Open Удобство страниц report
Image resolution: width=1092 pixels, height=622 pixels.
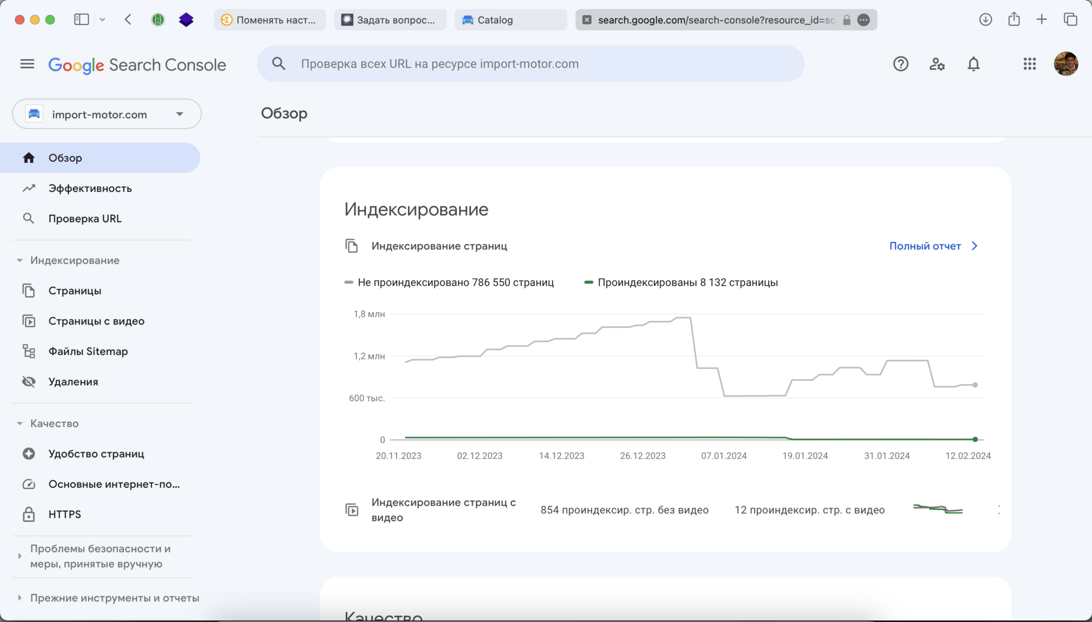100,454
